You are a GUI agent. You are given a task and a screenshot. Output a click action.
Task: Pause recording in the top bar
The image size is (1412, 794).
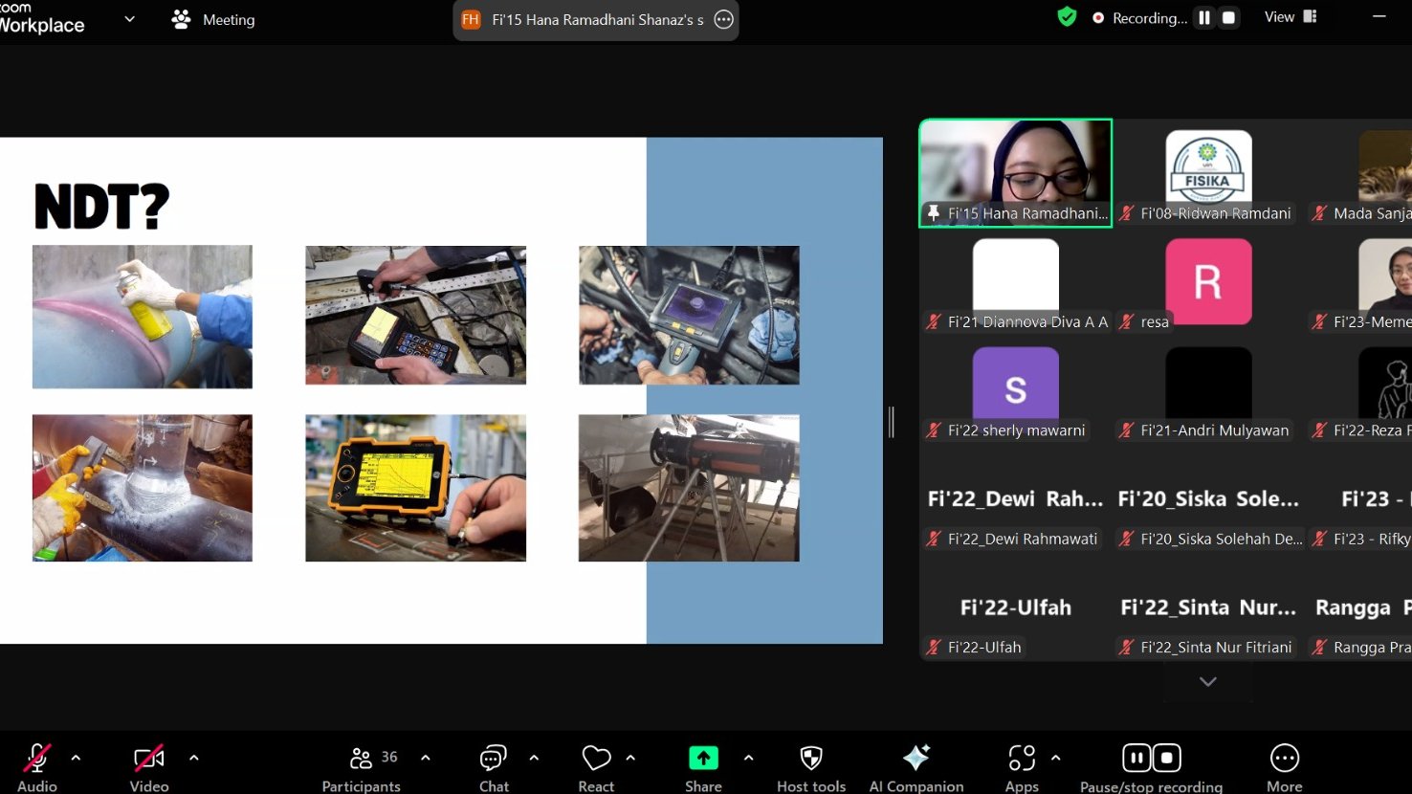tap(1204, 17)
